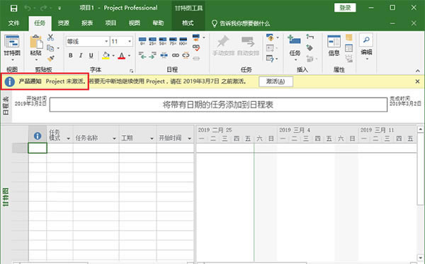Mark task 0% complete
Screen dimensions: 425x264
(x=142, y=41)
